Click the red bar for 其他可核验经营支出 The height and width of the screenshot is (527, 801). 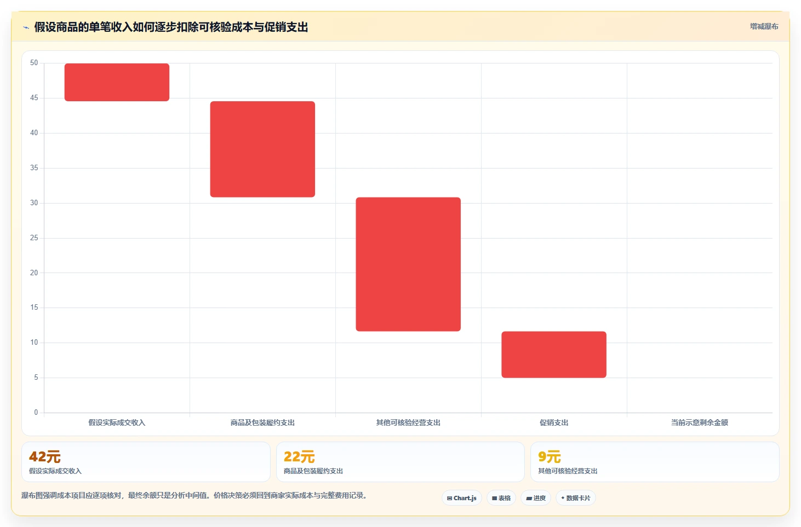tap(408, 264)
